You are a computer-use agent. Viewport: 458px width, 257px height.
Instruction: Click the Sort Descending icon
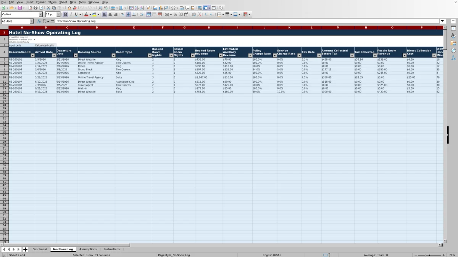(142, 8)
